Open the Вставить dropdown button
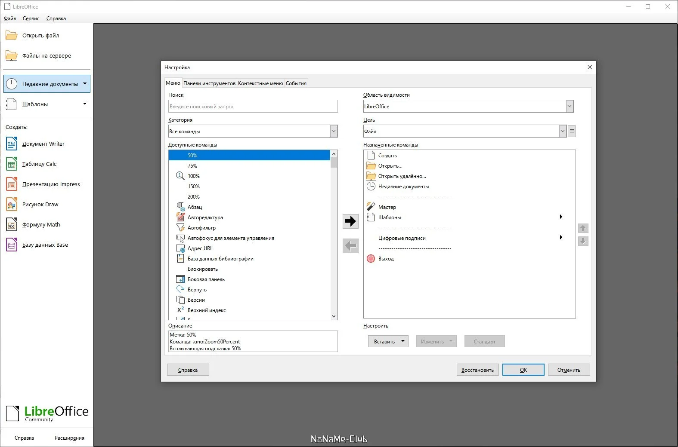This screenshot has height=447, width=678. pyautogui.click(x=388, y=341)
